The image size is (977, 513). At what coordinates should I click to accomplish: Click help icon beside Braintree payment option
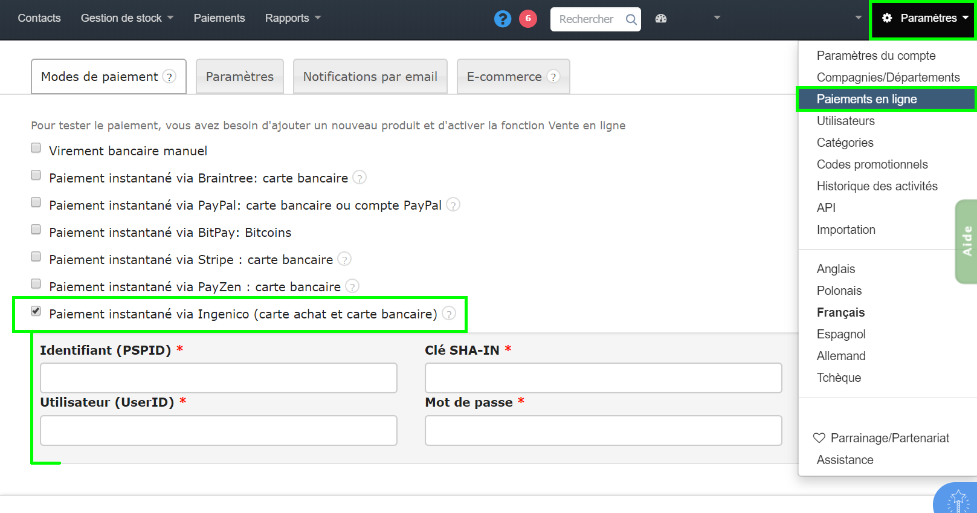coord(360,178)
